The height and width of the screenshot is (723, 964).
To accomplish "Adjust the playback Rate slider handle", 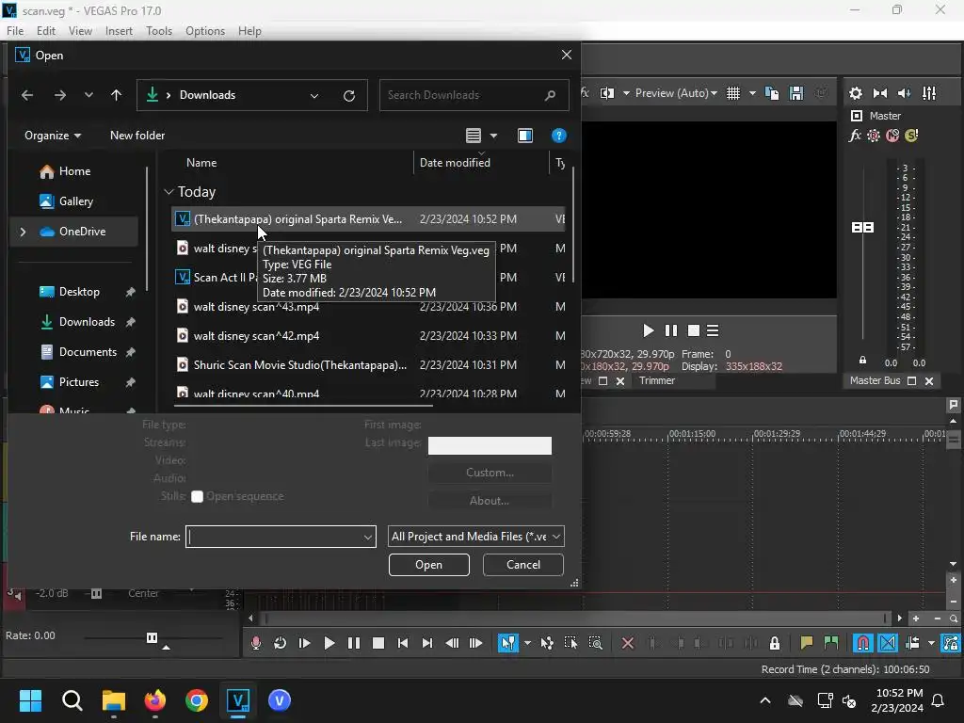I will pos(152,637).
